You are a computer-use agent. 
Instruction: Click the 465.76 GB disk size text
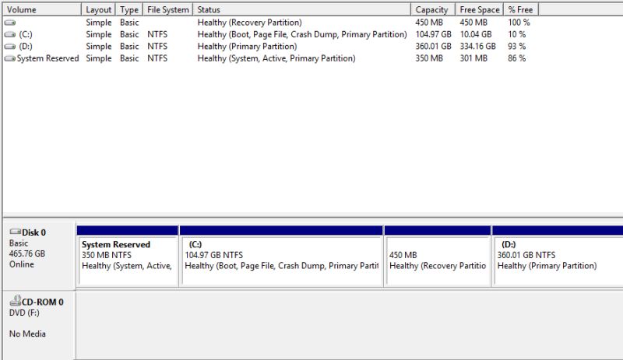[x=27, y=253]
